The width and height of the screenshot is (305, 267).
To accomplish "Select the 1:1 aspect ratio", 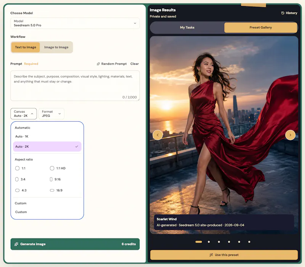I will (x=21, y=168).
